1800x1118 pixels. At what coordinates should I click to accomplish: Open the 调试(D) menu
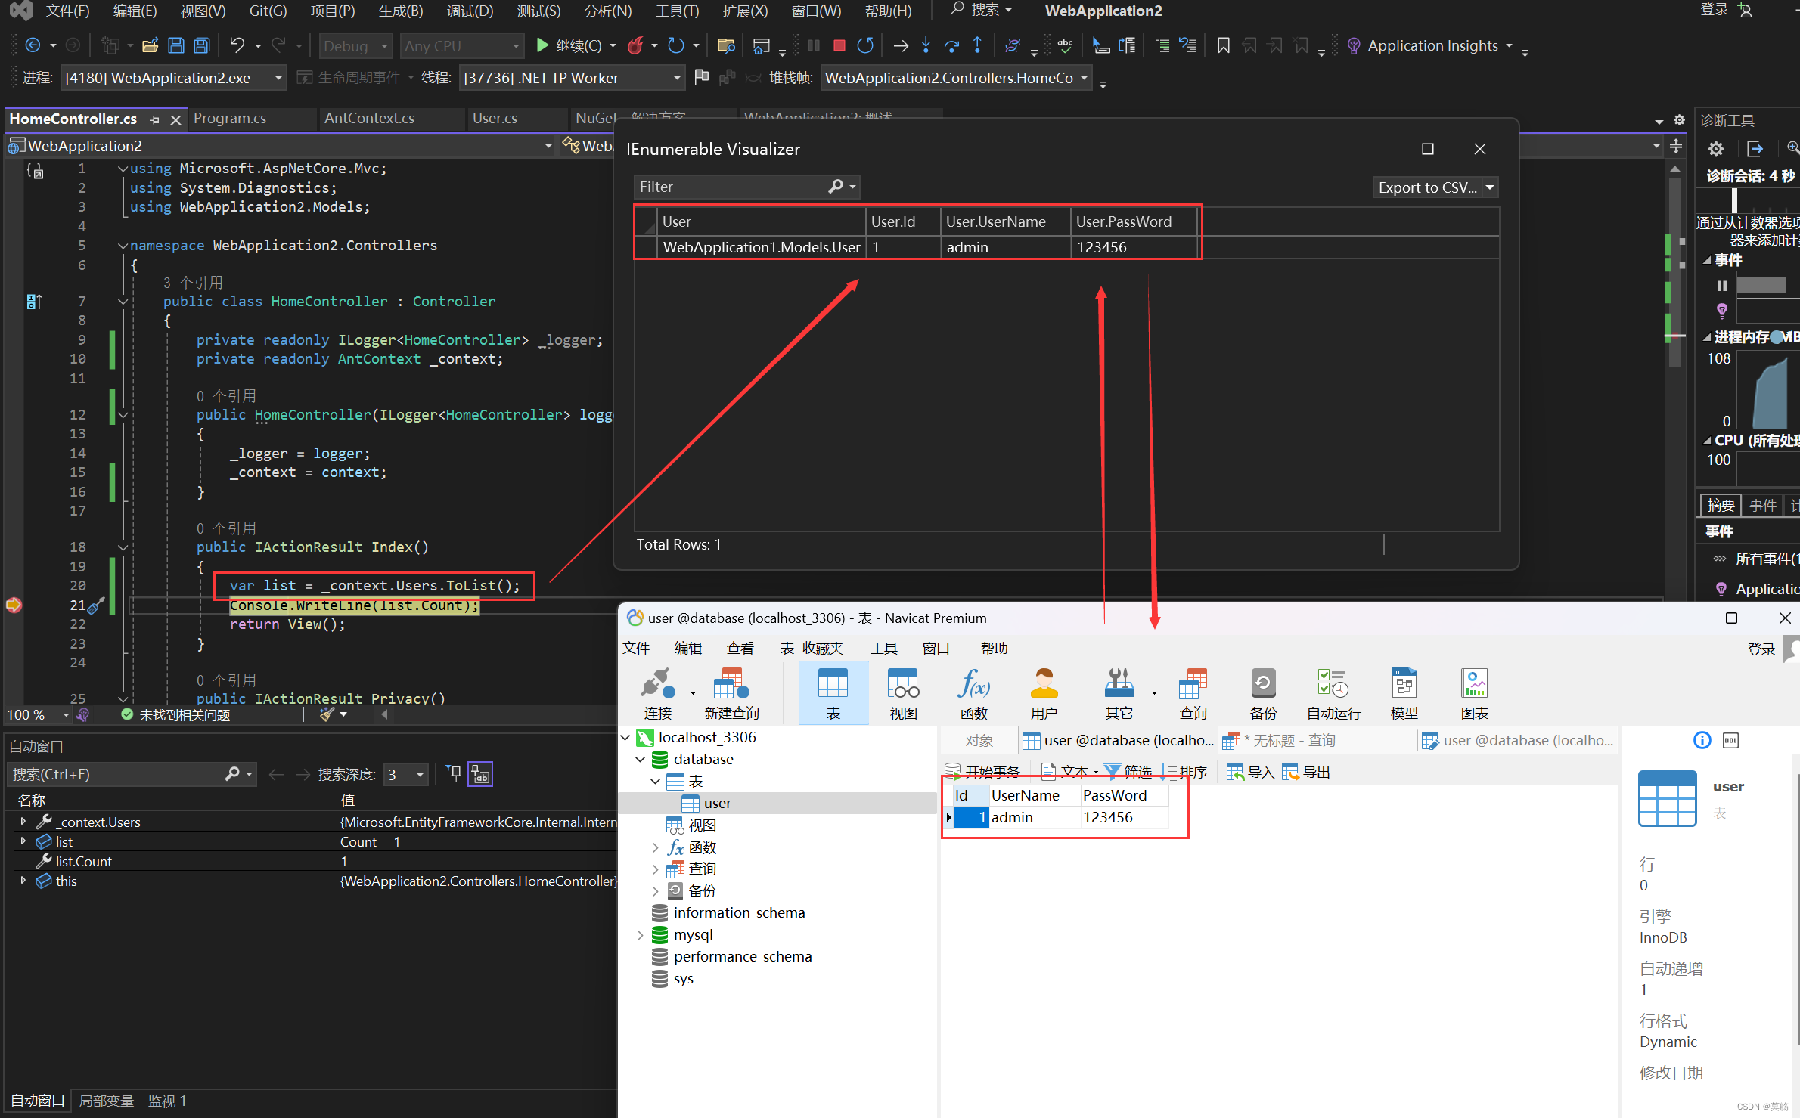tap(470, 11)
